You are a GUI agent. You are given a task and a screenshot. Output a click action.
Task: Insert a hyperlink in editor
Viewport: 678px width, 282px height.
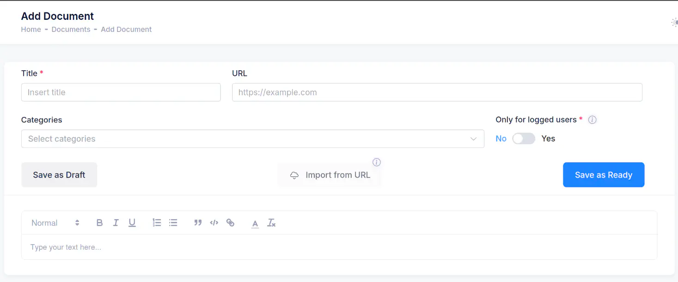(230, 223)
